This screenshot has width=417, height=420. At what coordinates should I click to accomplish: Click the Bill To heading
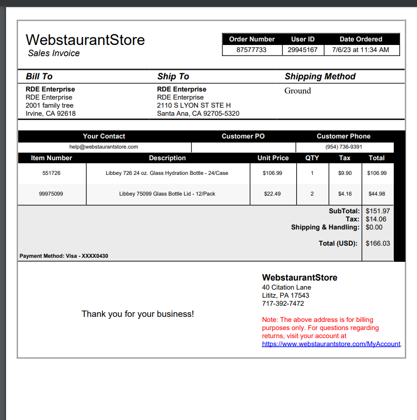pyautogui.click(x=39, y=76)
